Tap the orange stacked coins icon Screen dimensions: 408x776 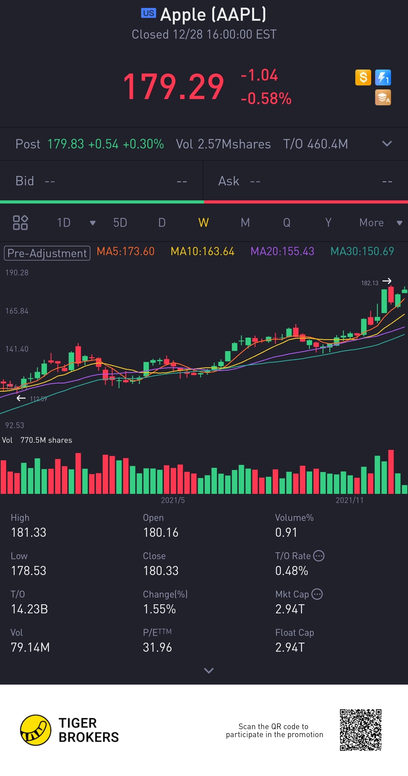383,97
